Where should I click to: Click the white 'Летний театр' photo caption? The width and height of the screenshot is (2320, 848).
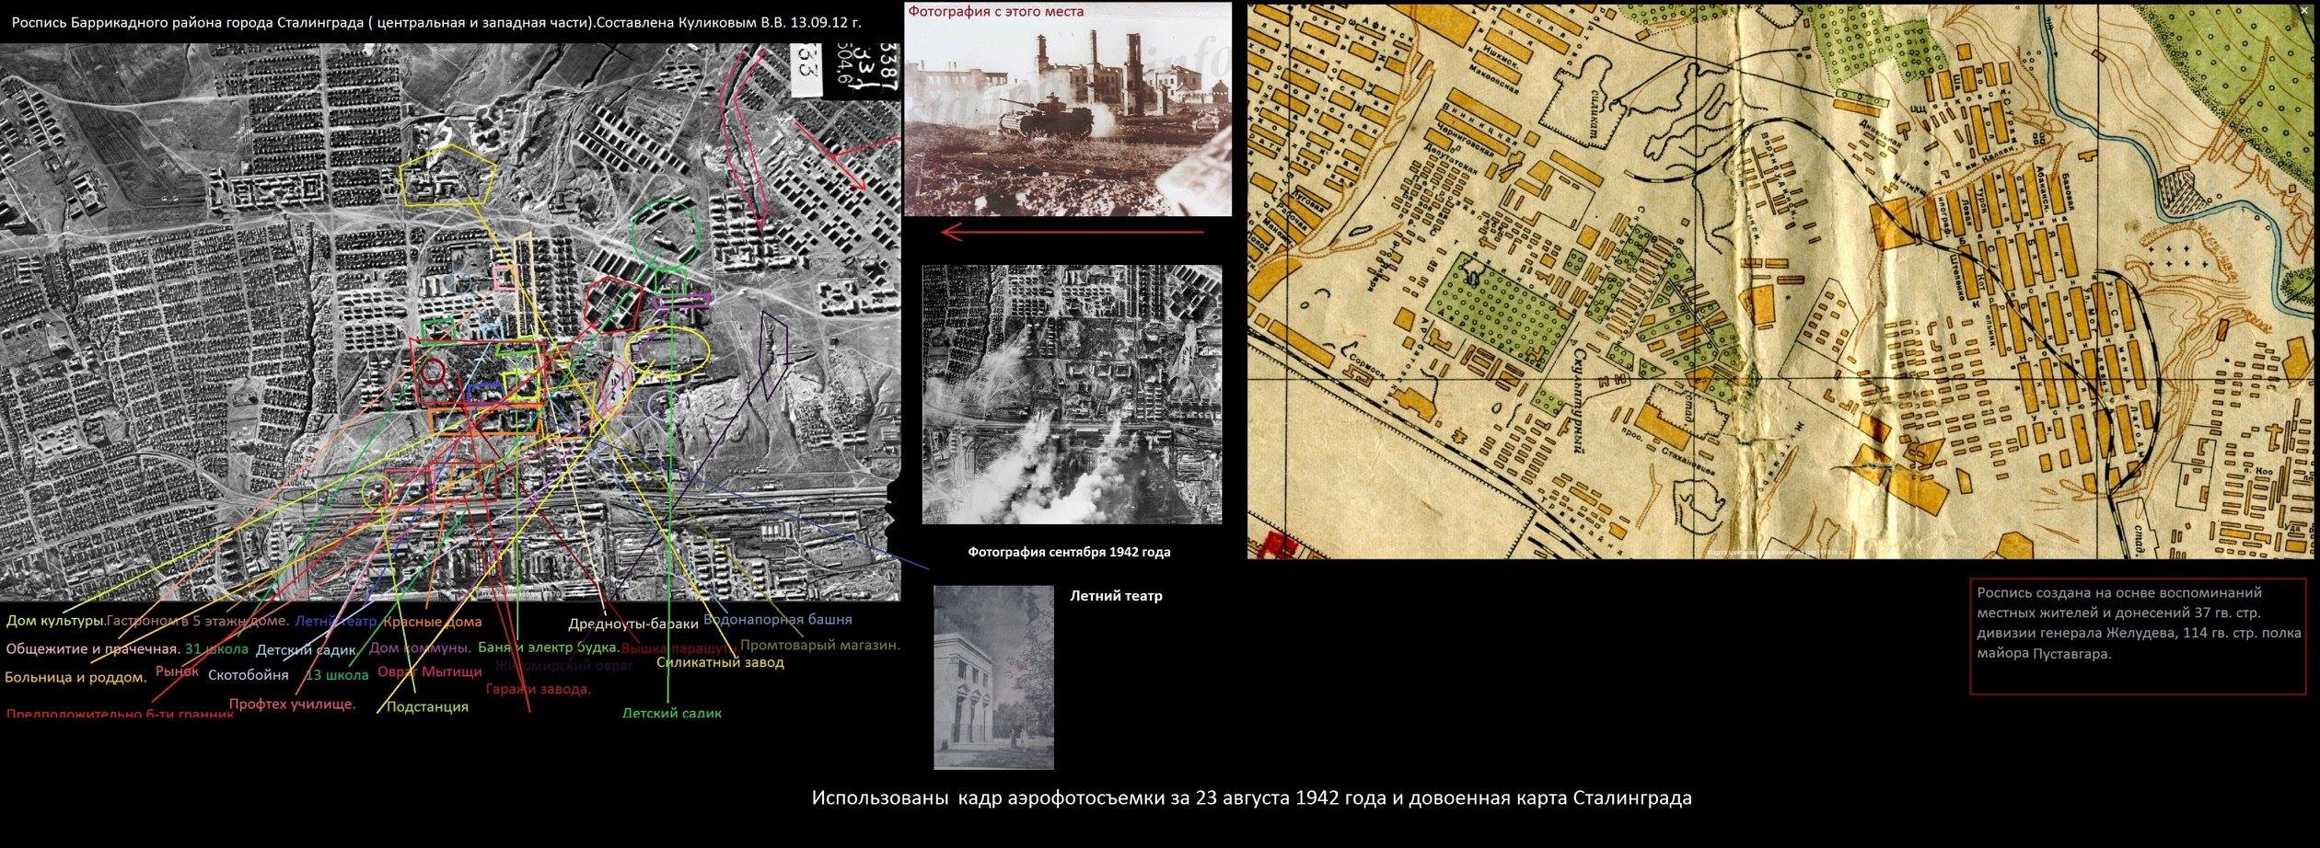click(x=1116, y=595)
